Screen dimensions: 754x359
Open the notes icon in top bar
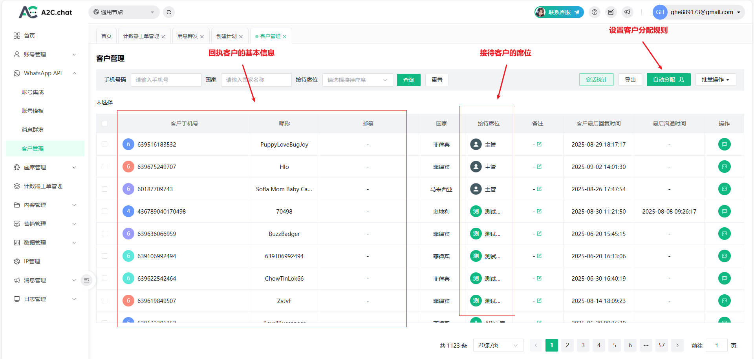pyautogui.click(x=611, y=12)
